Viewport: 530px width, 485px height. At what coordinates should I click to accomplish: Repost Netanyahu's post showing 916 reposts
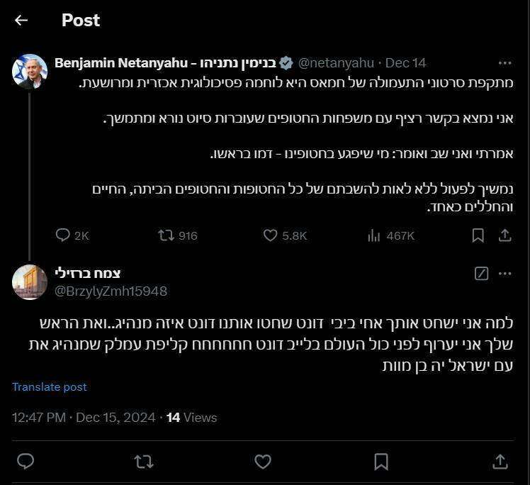(167, 235)
